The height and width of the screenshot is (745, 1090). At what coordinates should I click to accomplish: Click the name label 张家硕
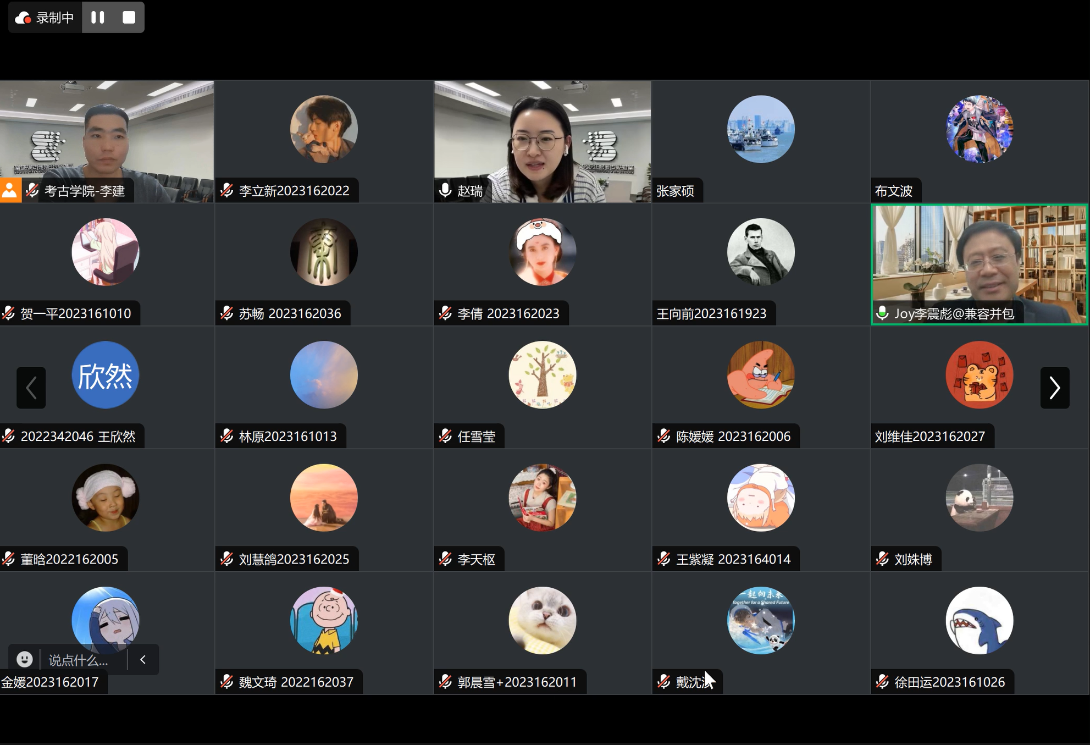tap(675, 191)
